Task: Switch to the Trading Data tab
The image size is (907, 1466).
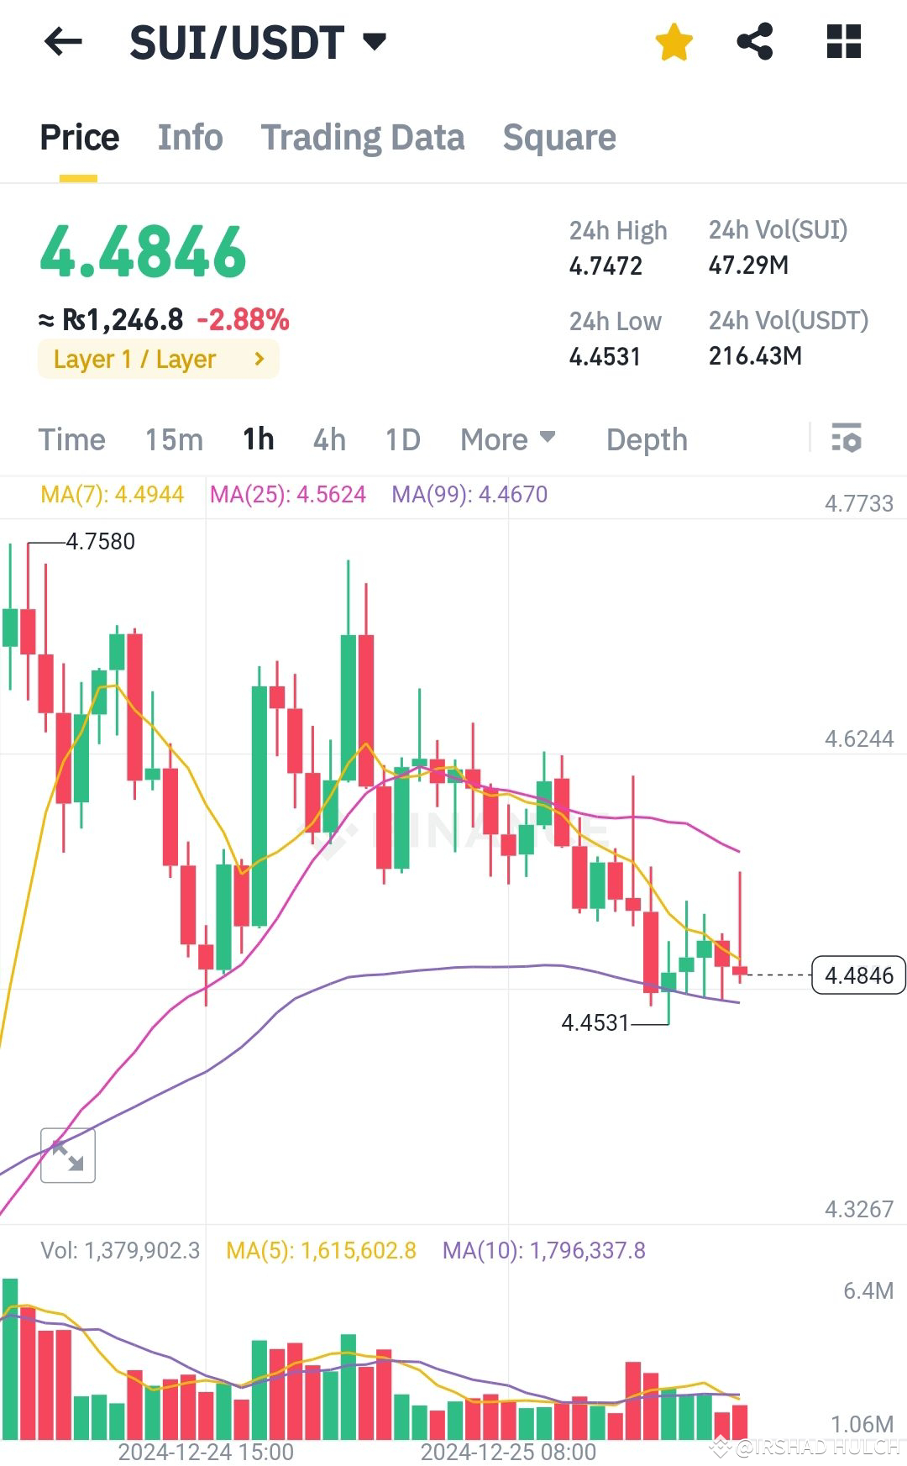Action: pyautogui.click(x=364, y=137)
